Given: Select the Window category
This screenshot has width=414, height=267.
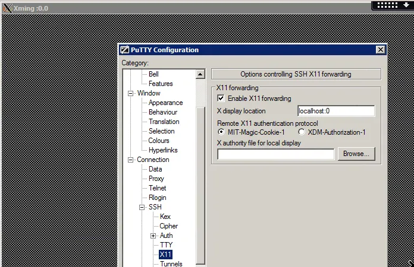Looking at the screenshot, I should click(149, 93).
